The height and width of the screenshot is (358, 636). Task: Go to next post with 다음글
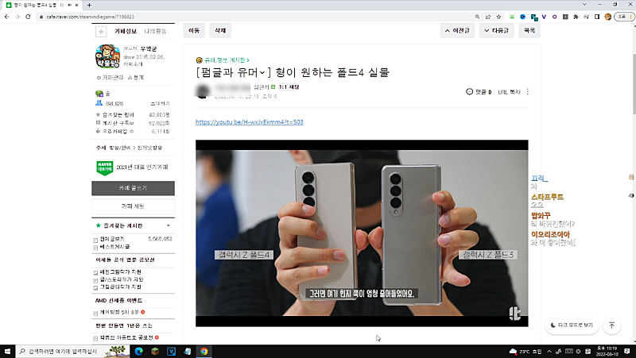496,30
